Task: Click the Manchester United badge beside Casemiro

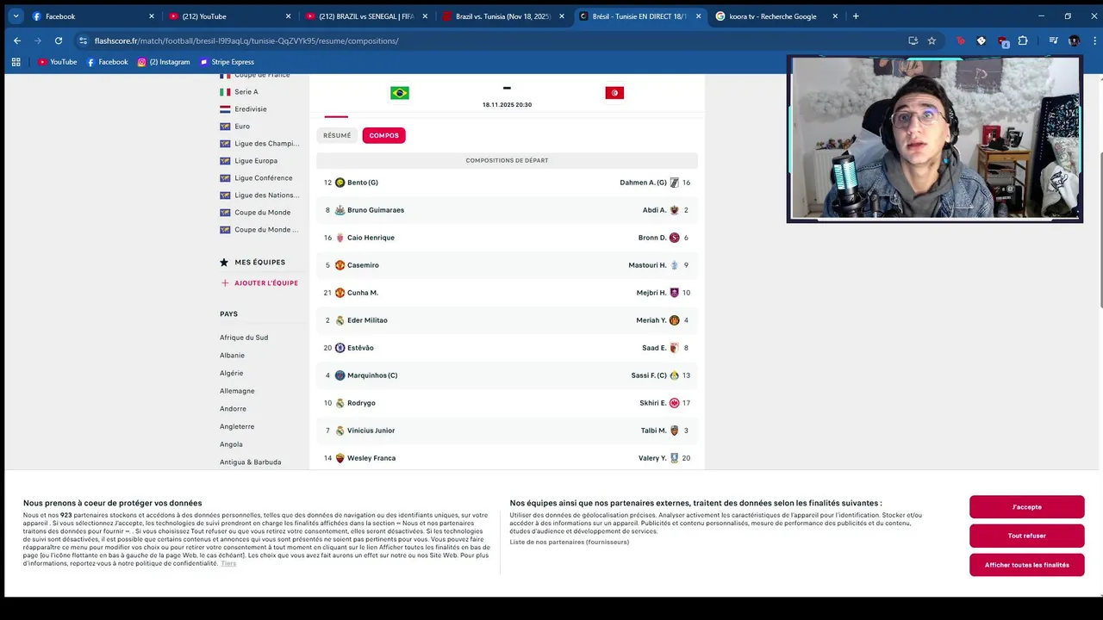Action: (340, 265)
